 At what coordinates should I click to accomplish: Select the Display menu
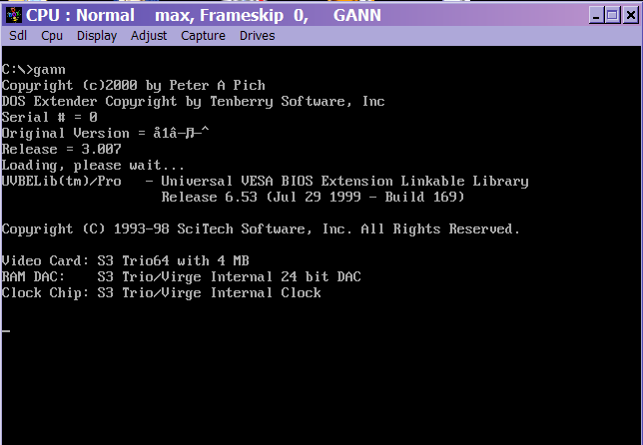coord(97,36)
